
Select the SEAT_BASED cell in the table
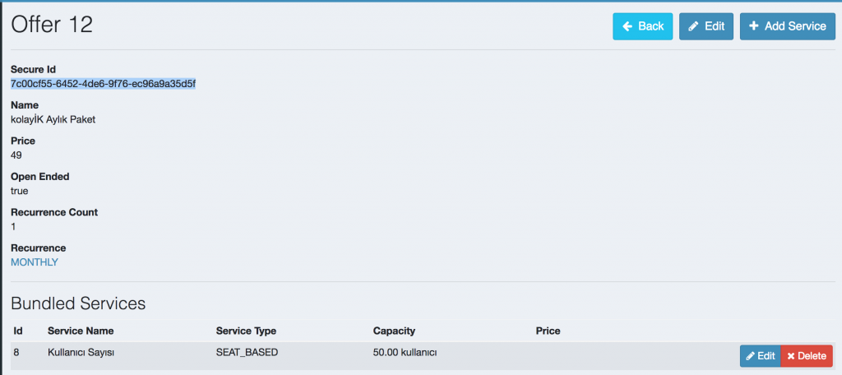tap(247, 353)
